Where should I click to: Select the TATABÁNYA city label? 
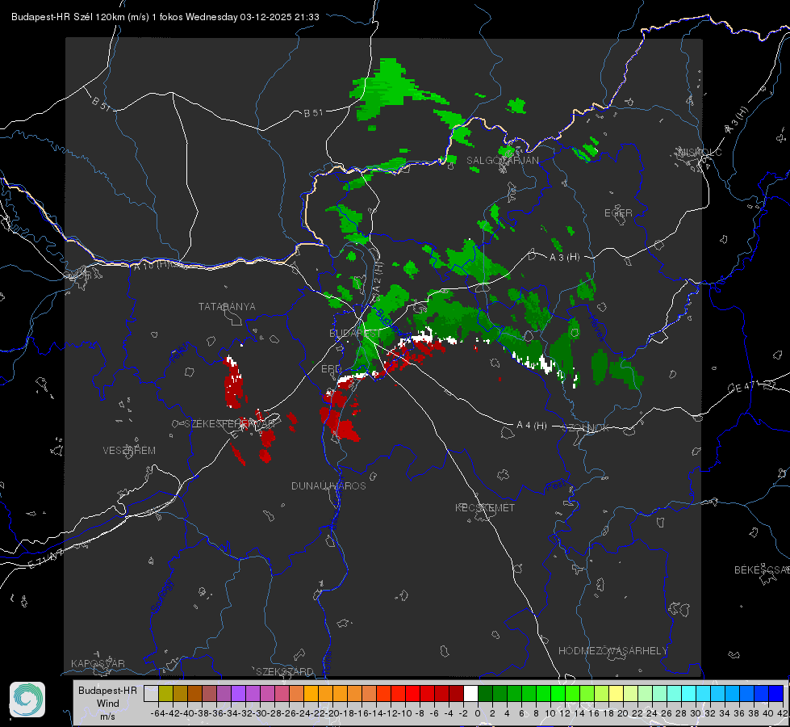click(x=227, y=306)
